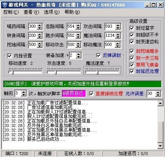Toggle 直接掉线处理 checkbox

coord(91,94)
